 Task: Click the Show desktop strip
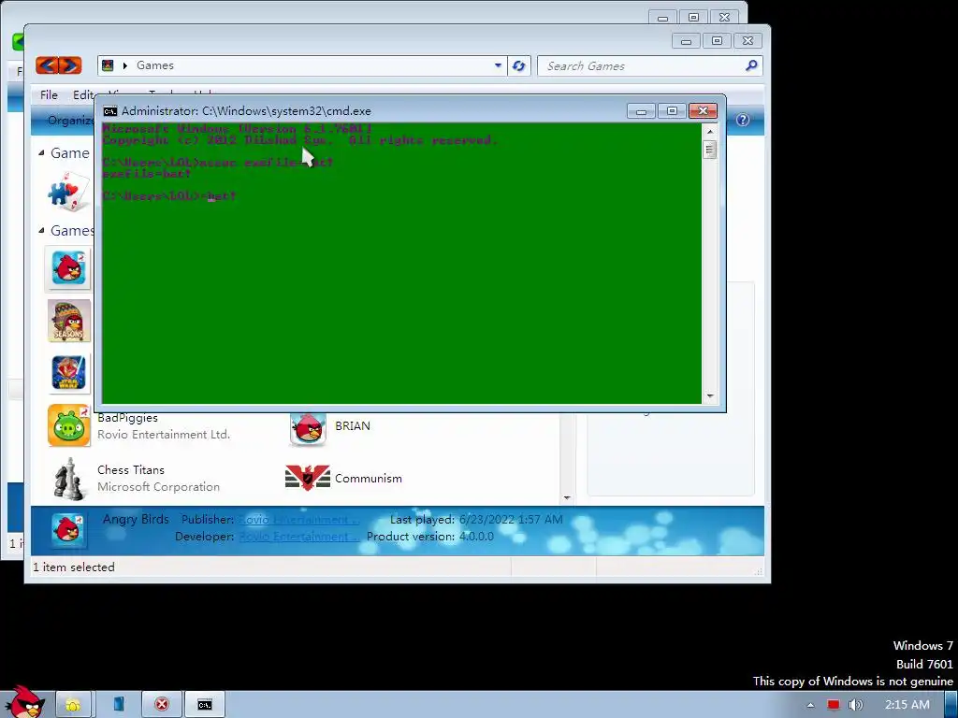pyautogui.click(x=951, y=705)
